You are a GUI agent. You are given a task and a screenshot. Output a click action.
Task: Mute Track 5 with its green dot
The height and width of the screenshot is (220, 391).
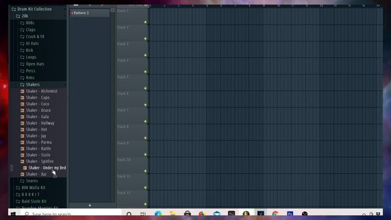pos(145,88)
